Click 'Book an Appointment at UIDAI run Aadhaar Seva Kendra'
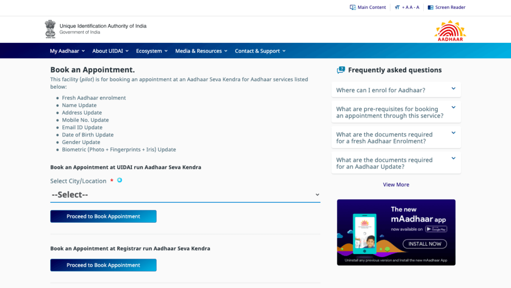Viewport: 511px width, 288px height. click(126, 167)
